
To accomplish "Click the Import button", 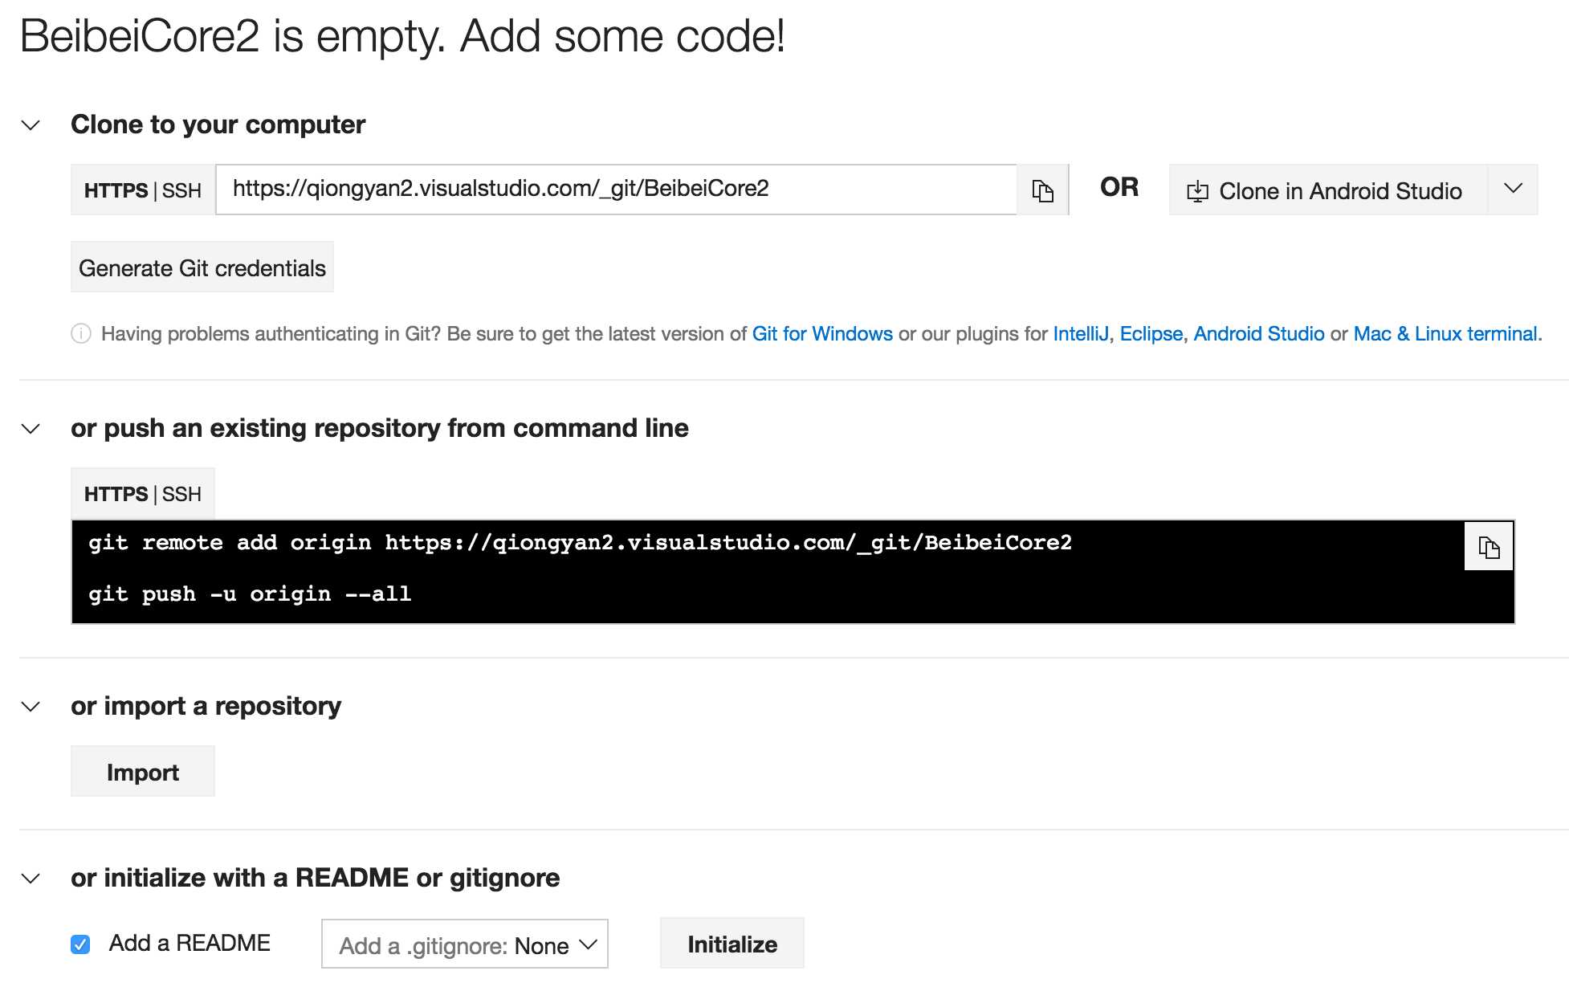I will [143, 772].
